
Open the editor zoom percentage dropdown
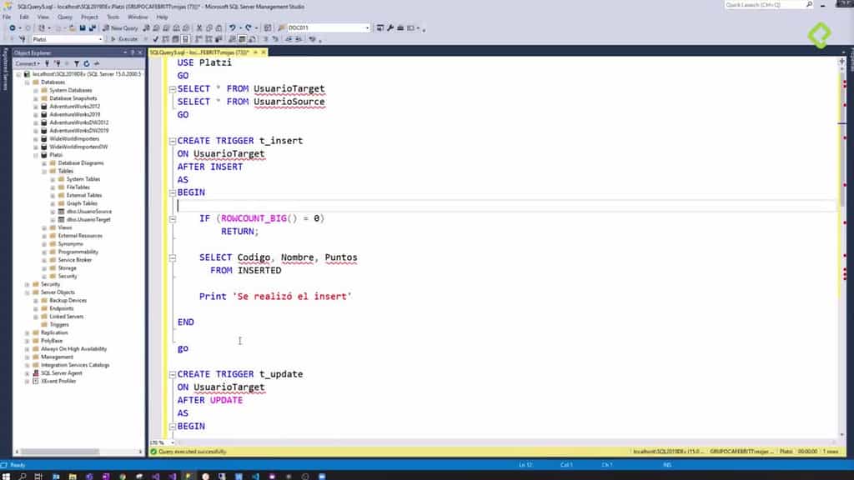(163, 443)
